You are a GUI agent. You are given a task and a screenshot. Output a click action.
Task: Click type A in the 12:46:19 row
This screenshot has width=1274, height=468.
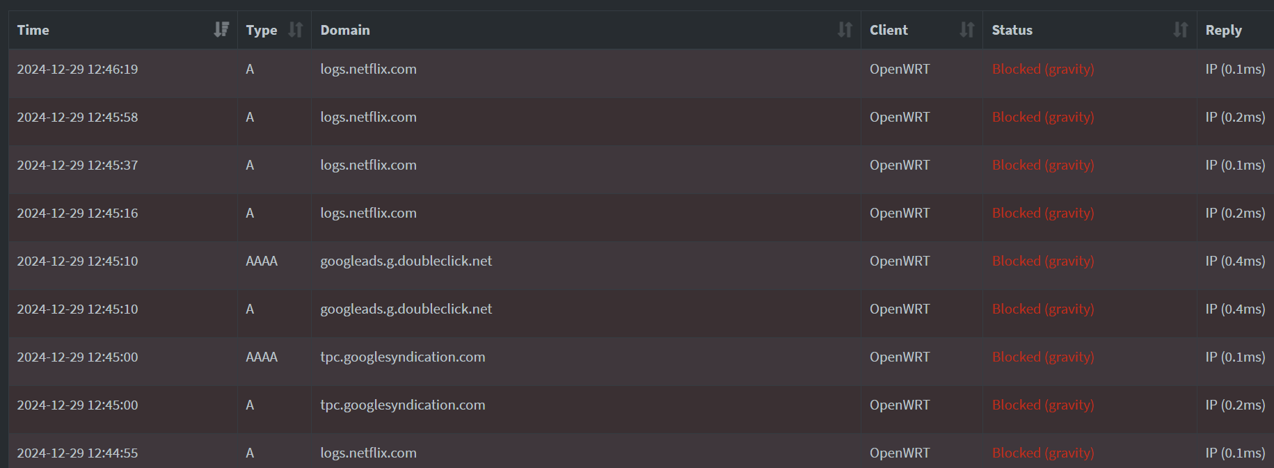pyautogui.click(x=250, y=69)
